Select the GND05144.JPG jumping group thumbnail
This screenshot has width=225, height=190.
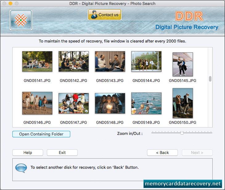point(146,62)
